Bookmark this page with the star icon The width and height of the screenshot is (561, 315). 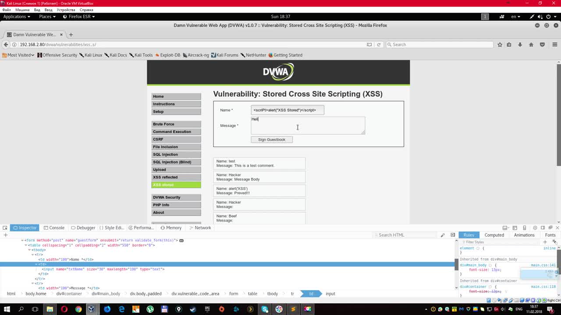tap(500, 45)
